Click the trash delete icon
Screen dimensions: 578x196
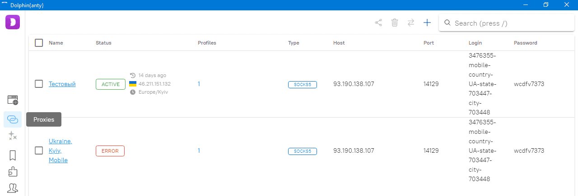click(x=395, y=23)
